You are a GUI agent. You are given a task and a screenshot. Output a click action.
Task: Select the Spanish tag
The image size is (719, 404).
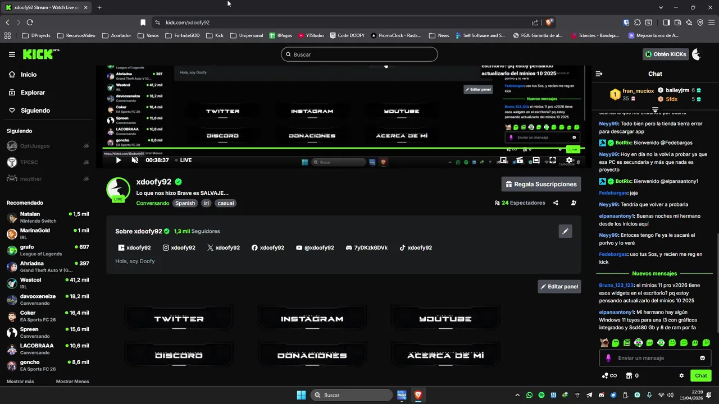coord(185,203)
